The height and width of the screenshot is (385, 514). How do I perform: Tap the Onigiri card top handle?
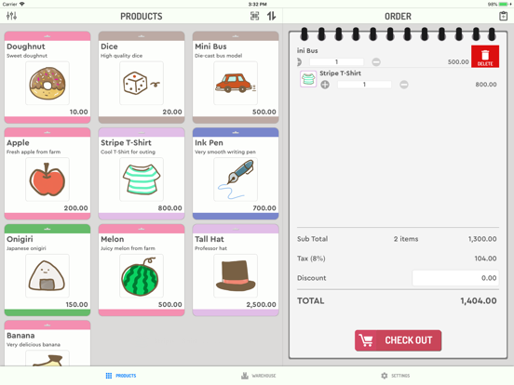(47, 229)
